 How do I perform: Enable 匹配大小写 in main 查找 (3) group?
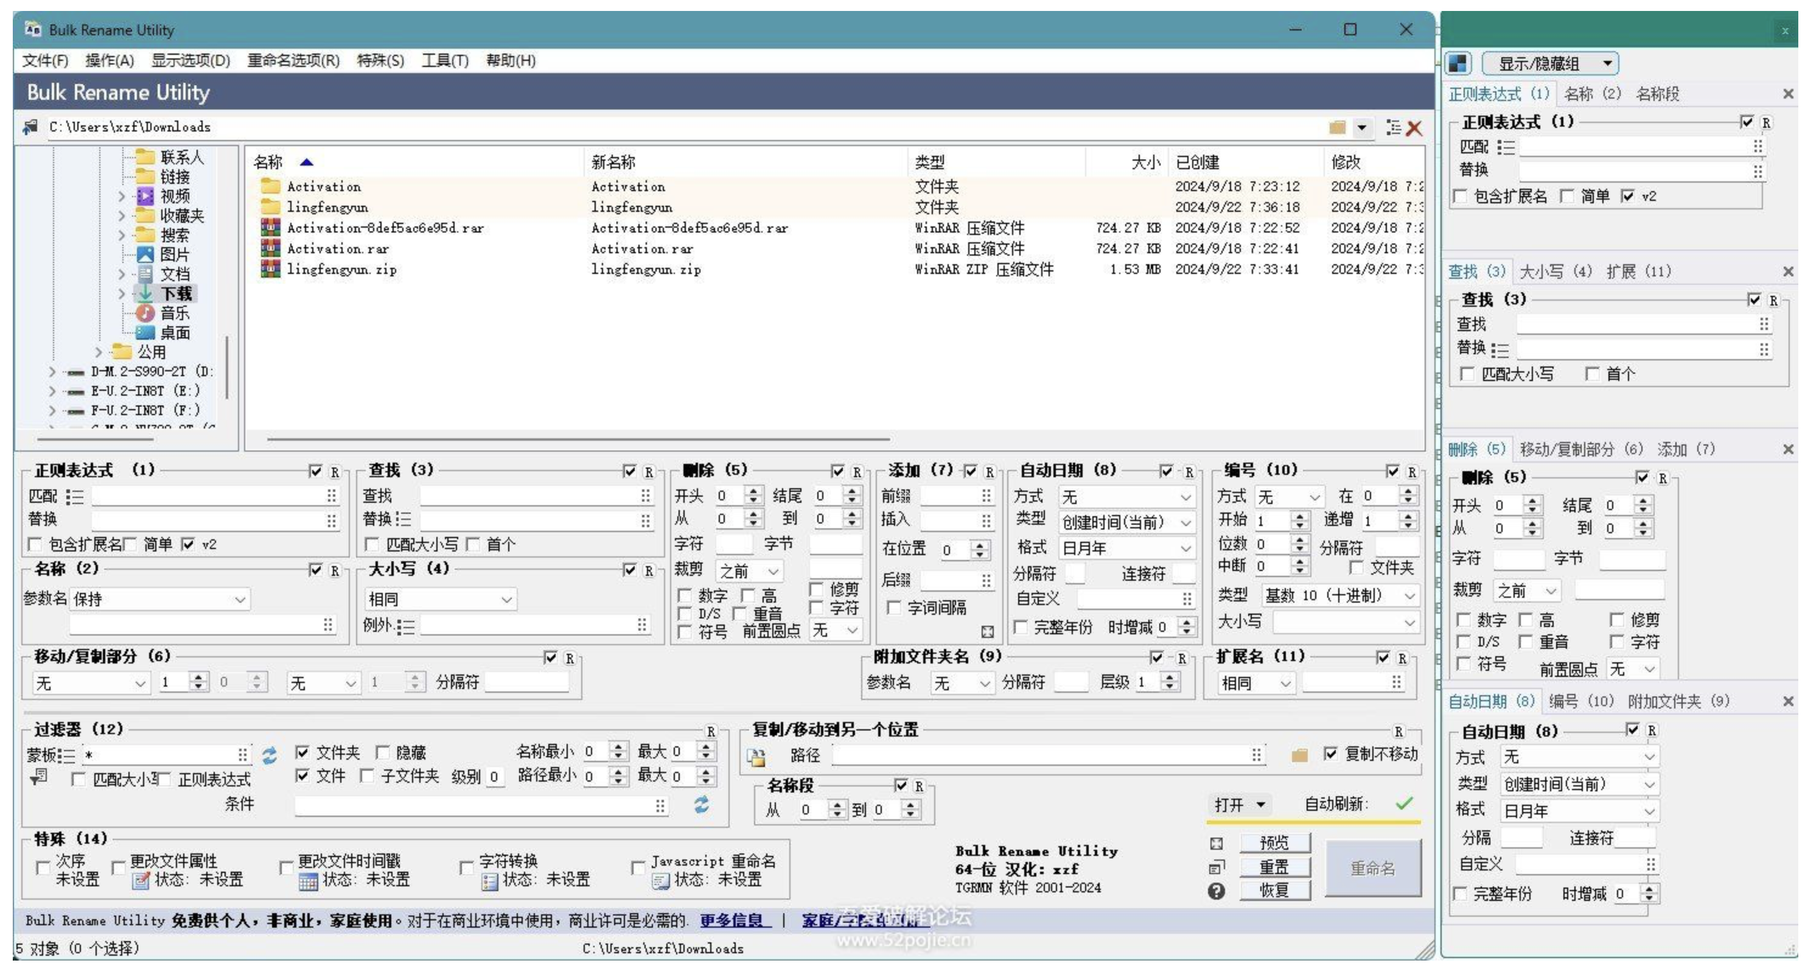pyautogui.click(x=372, y=544)
